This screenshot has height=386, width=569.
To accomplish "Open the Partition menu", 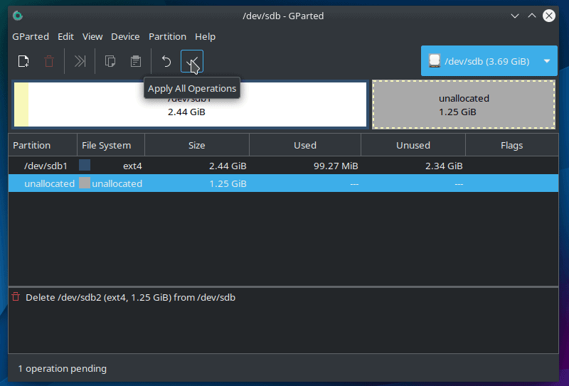I will (167, 36).
